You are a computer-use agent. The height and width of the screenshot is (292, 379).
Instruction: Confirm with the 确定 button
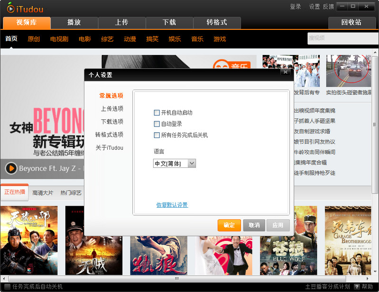229,225
